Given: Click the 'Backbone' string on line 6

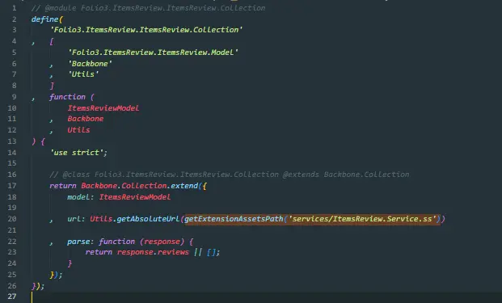Looking at the screenshot, I should [x=90, y=64].
